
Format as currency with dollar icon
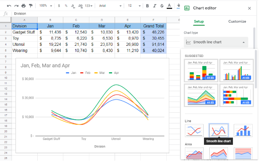(59, 6)
